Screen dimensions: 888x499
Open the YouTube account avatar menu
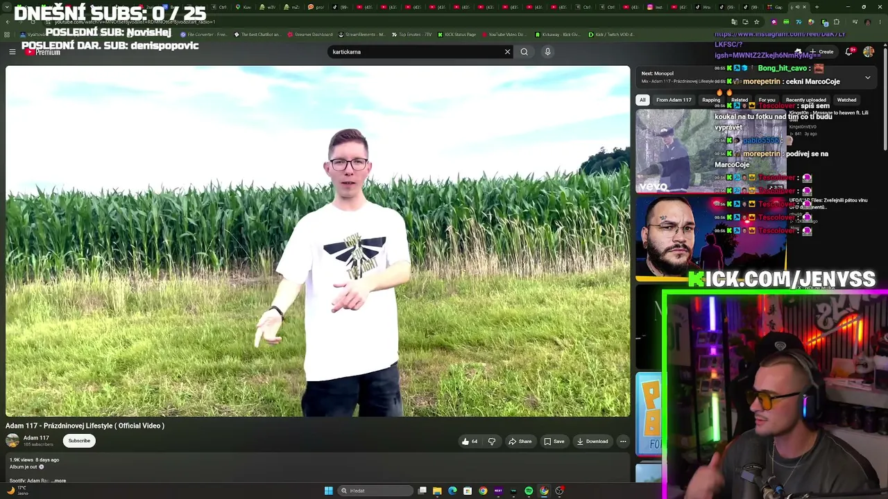click(x=869, y=51)
